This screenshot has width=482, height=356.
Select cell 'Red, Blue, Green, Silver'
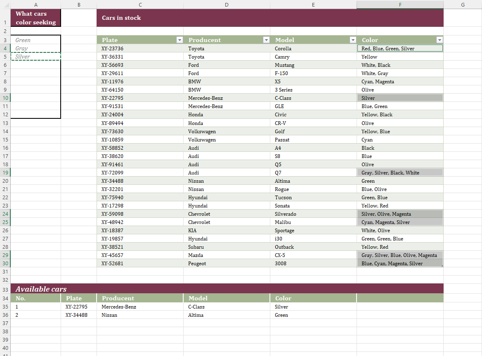tap(400, 48)
